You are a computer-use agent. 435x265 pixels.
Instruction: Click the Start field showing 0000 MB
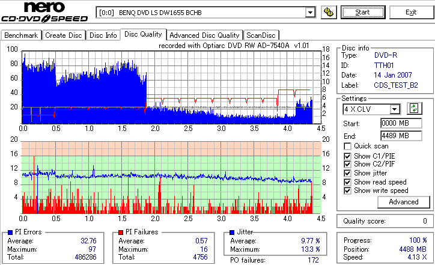tap(401, 123)
